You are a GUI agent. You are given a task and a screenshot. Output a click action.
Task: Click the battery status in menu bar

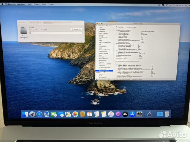click(x=172, y=5)
